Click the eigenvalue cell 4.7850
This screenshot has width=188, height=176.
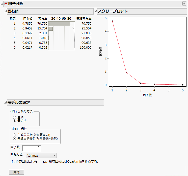click(x=27, y=24)
